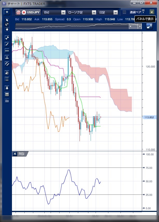This screenshot has height=222, width=159.
Task: Close the RSI indicator panel
Action: tap(15, 154)
